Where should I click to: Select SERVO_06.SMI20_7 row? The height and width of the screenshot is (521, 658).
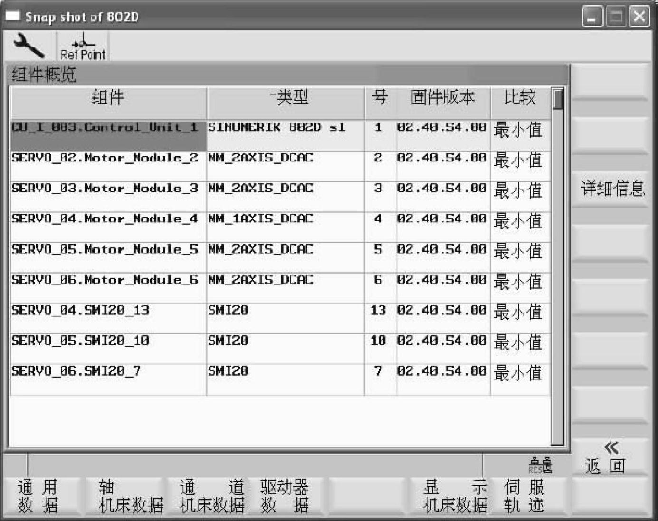click(280, 379)
